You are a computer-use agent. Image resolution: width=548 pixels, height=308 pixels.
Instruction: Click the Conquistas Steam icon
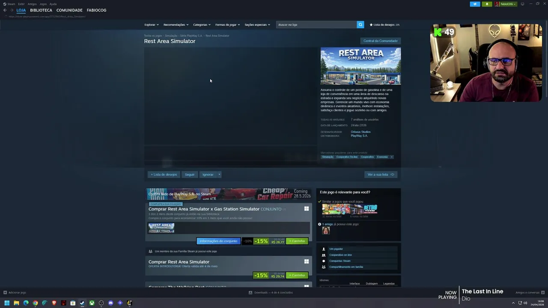tap(324, 261)
